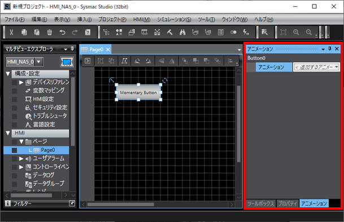Open the HMI menu

pos(142,20)
